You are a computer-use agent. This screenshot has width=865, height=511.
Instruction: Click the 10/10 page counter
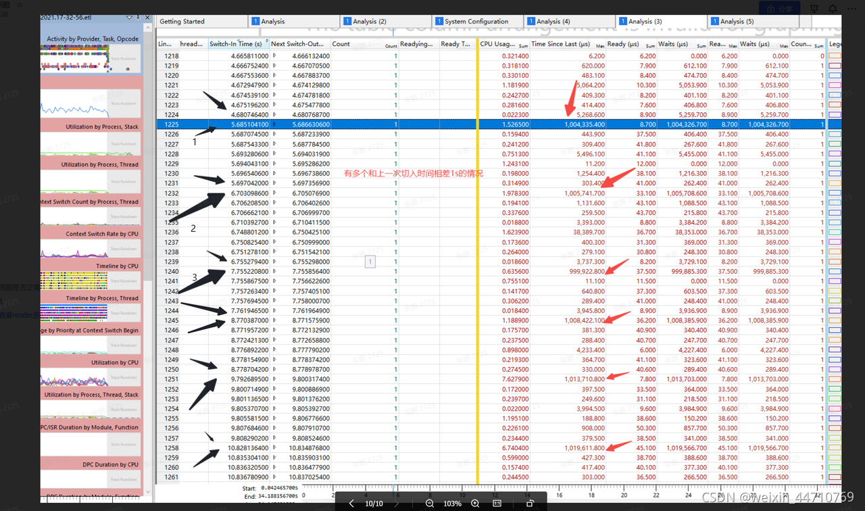374,504
